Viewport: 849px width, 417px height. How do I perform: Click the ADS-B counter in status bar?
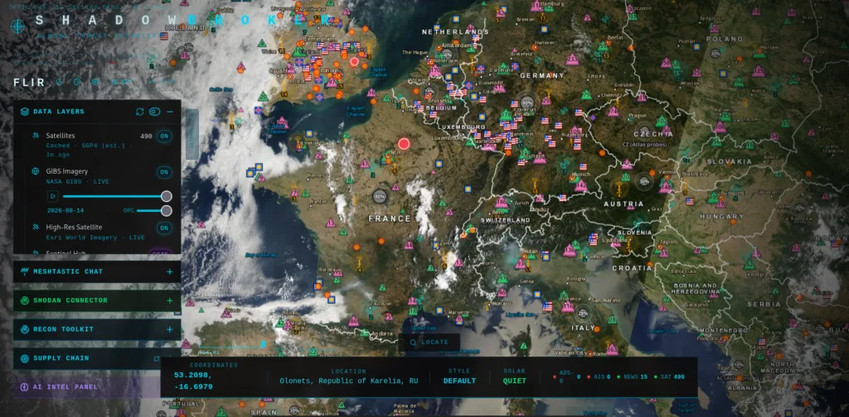point(565,377)
